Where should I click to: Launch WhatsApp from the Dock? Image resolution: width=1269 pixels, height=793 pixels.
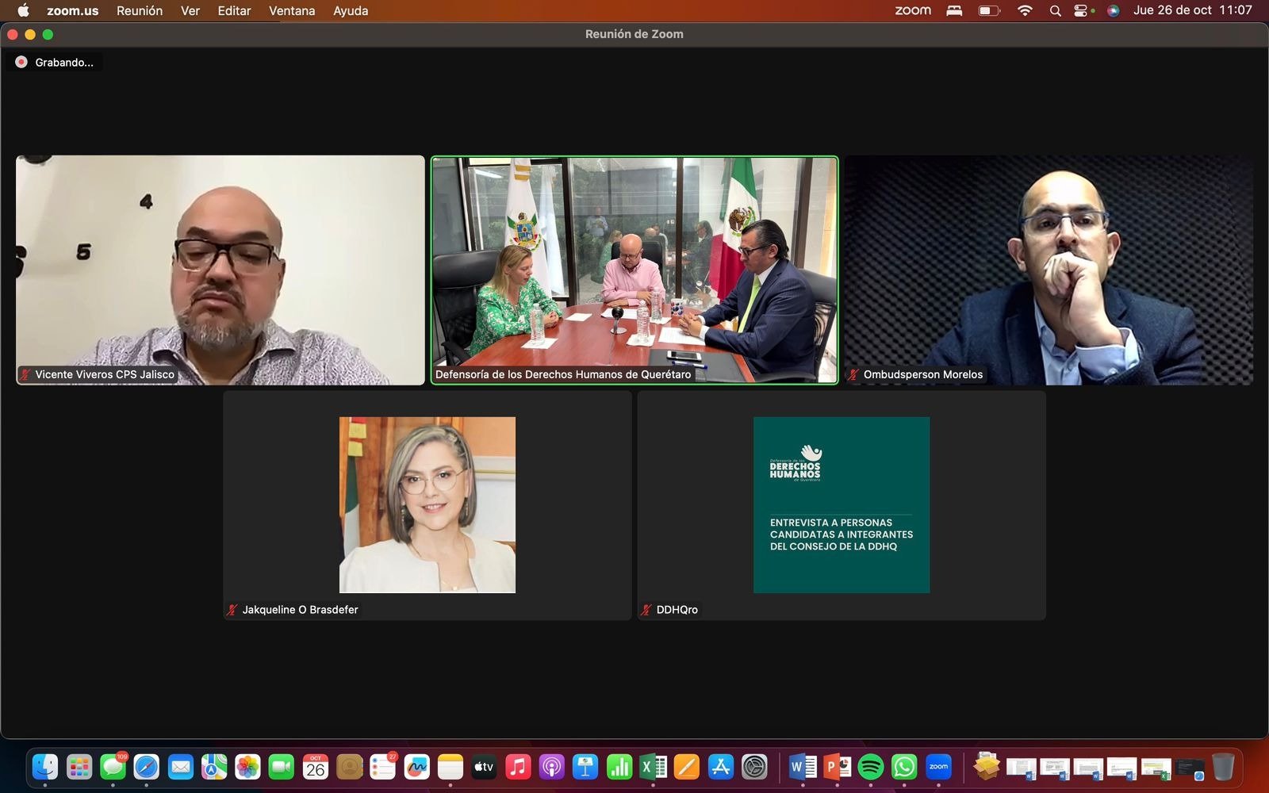(904, 767)
